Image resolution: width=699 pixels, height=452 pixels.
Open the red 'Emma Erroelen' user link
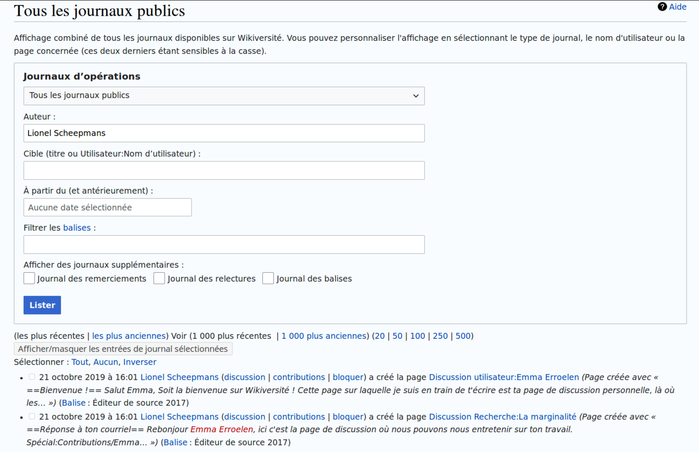[x=222, y=429]
